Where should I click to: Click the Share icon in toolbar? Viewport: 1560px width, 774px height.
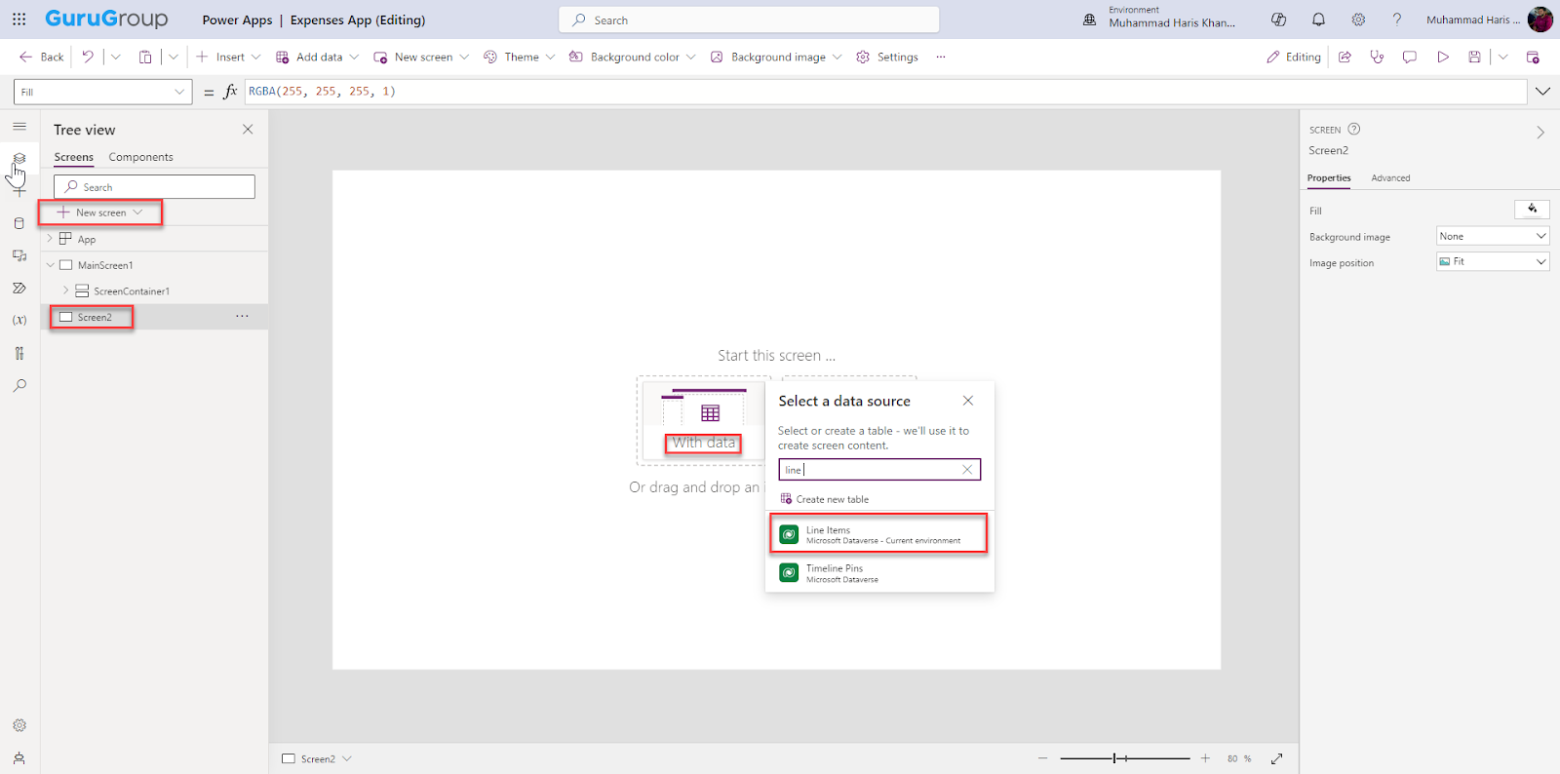point(1345,57)
